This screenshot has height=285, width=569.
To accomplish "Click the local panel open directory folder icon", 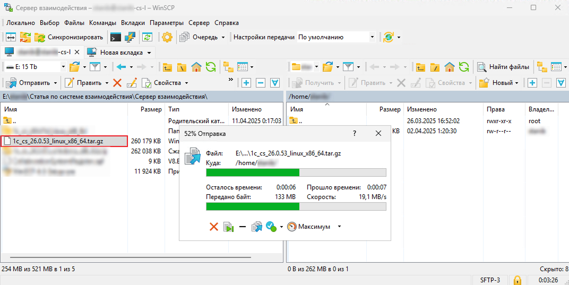I will (x=74, y=67).
